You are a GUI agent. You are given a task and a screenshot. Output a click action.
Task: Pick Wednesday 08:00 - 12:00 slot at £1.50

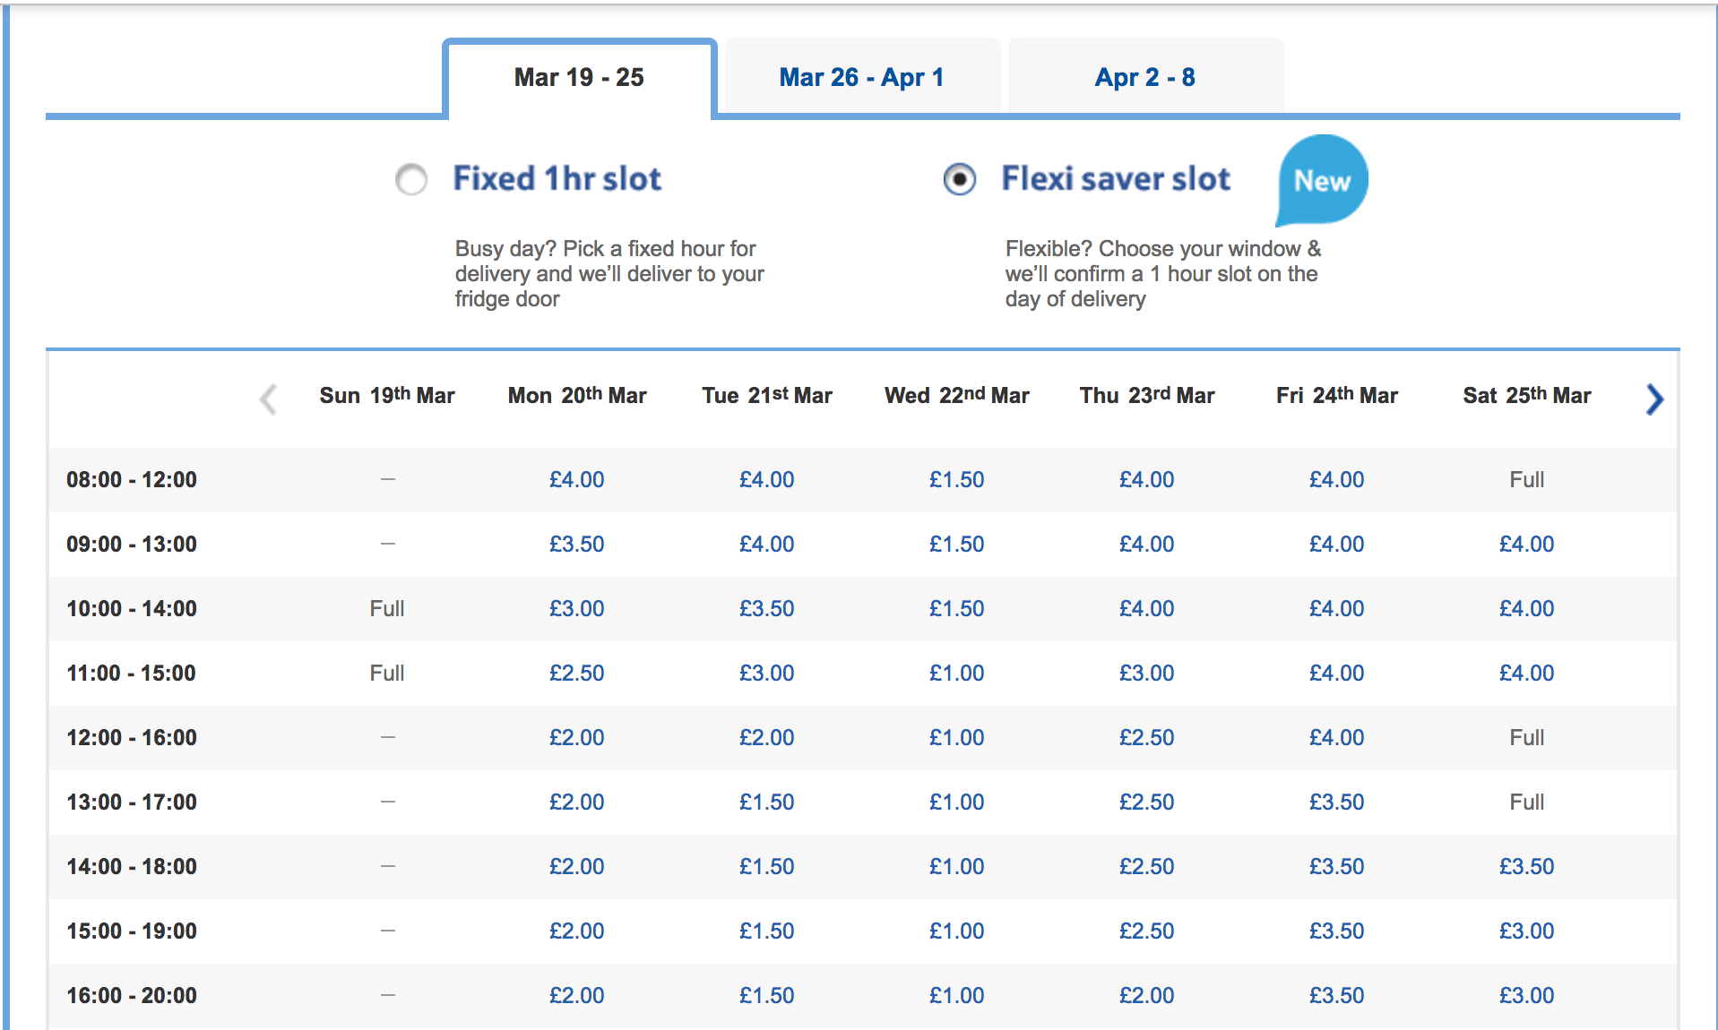pyautogui.click(x=957, y=480)
